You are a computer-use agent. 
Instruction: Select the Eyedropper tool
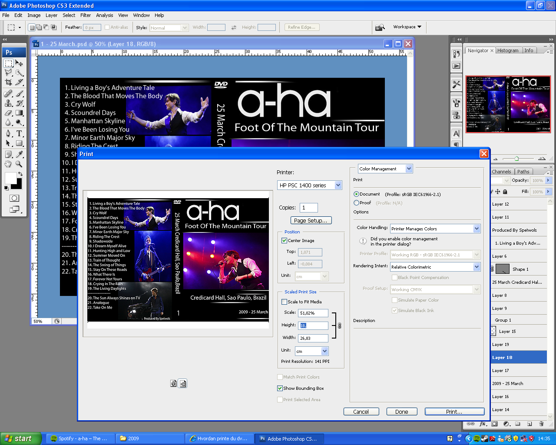pyautogui.click(x=19, y=154)
